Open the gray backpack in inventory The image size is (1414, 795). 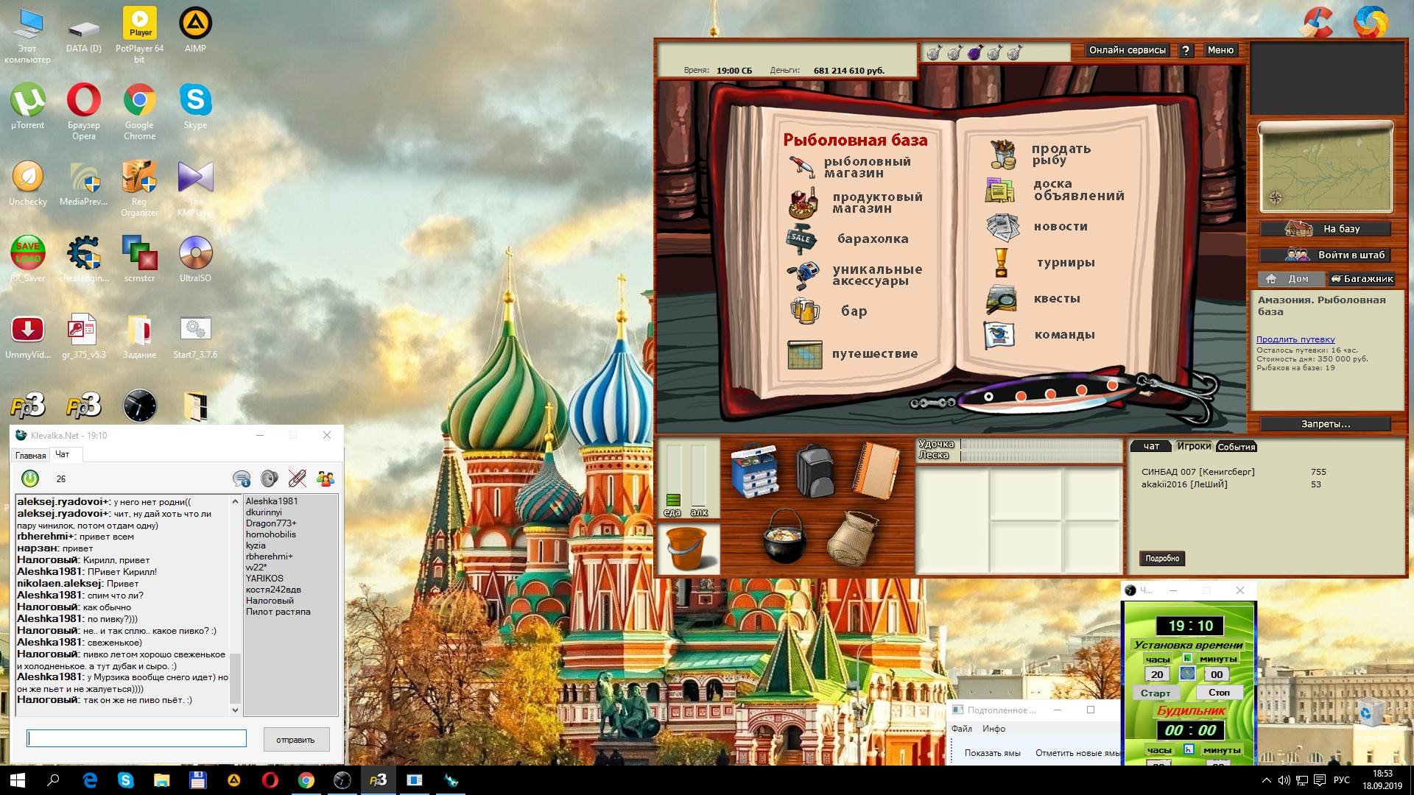coord(815,470)
